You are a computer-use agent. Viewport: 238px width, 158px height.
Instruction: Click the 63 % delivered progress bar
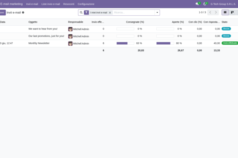click(125, 43)
